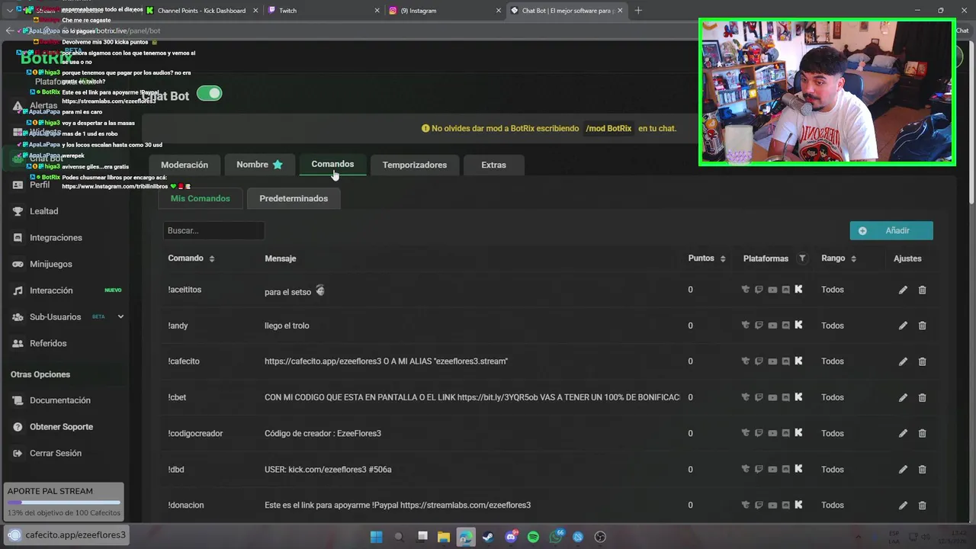Click the Cerrar Sesión logout icon

tap(18, 453)
